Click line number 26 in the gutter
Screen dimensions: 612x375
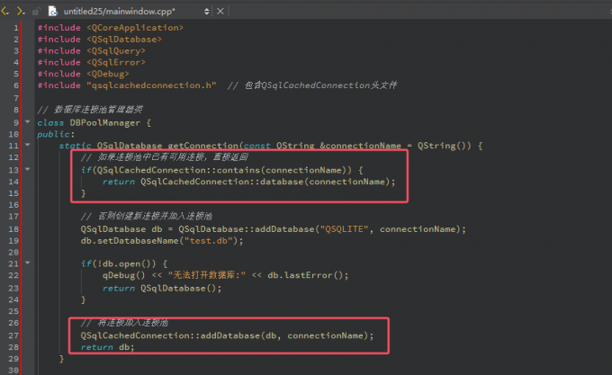click(x=13, y=322)
